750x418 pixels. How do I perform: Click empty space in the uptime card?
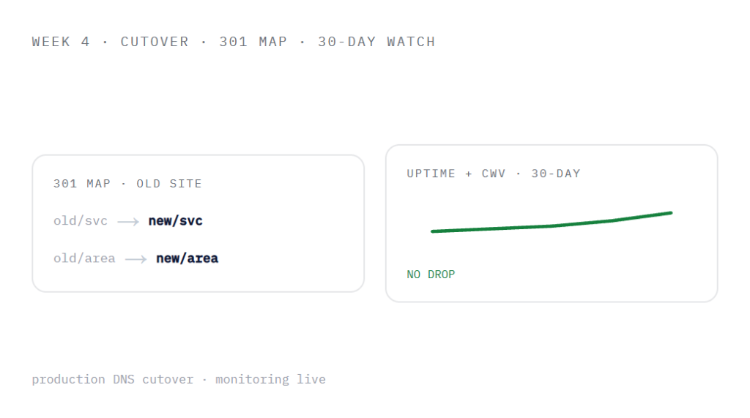(x=598, y=272)
